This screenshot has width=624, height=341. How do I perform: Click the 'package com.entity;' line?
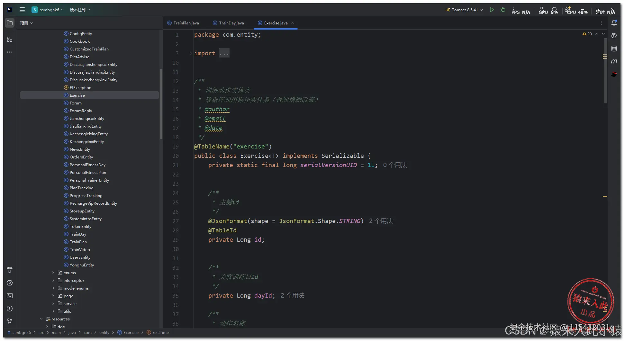228,35
